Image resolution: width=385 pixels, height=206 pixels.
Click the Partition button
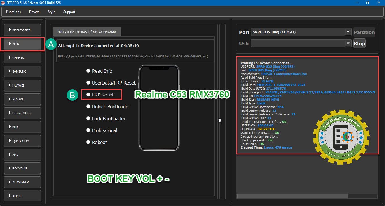tap(364, 32)
